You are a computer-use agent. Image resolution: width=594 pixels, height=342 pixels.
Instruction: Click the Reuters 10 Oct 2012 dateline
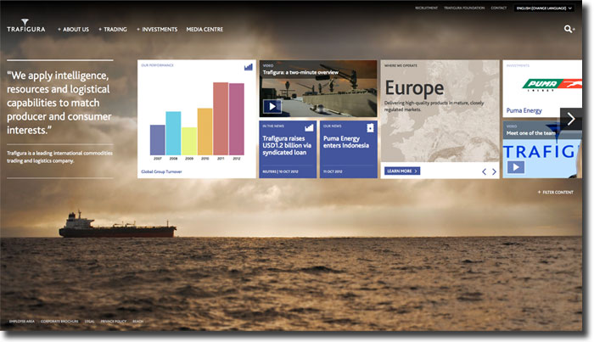280,172
